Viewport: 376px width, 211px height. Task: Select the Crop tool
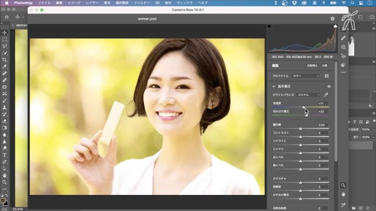[x=4, y=60]
